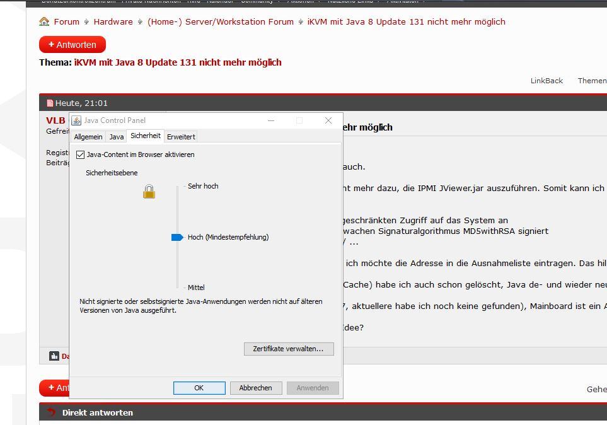
Task: Click the Sicherheitsebene label
Action: pos(112,173)
